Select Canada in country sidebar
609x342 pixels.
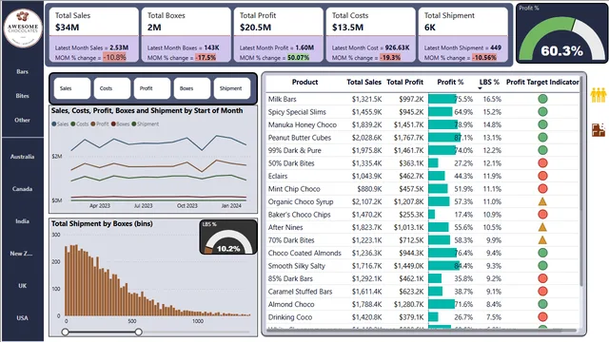(x=23, y=189)
